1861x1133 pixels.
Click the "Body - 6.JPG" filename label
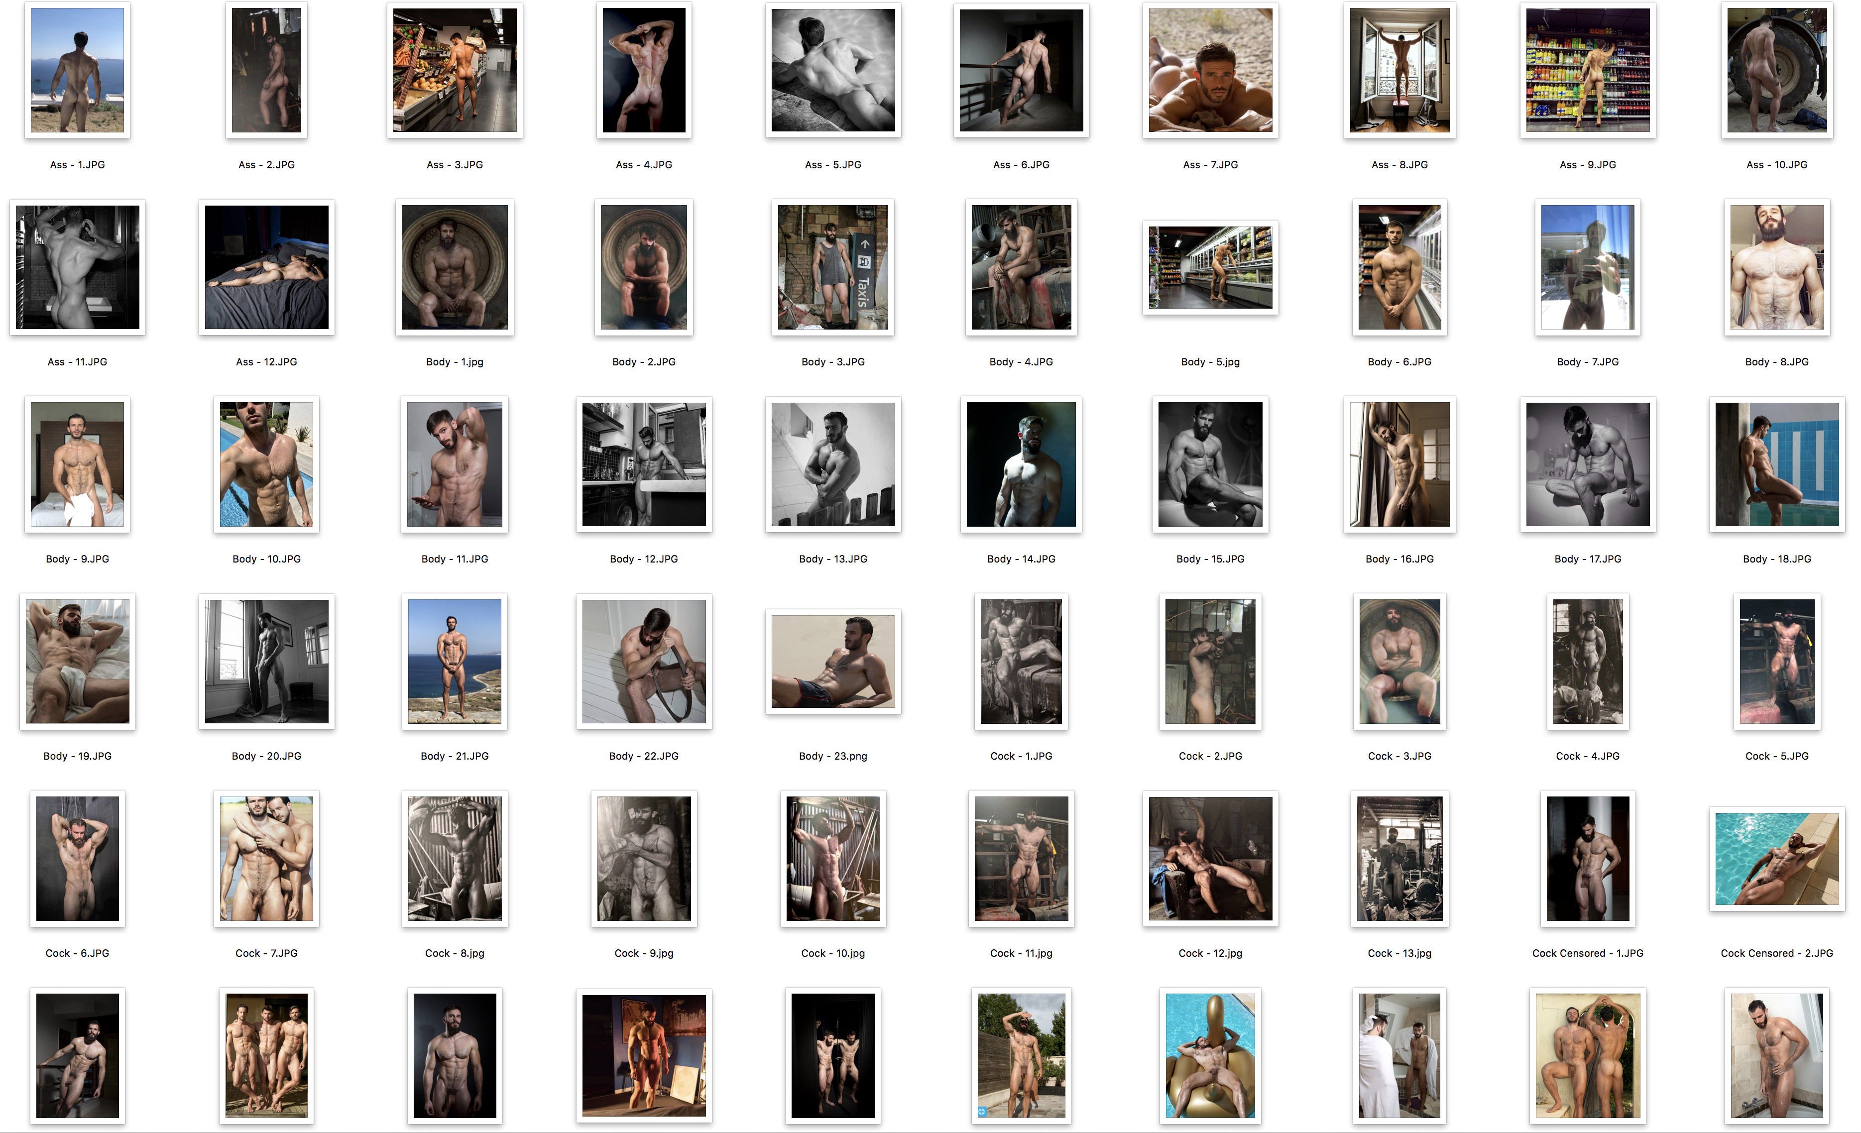pos(1399,362)
